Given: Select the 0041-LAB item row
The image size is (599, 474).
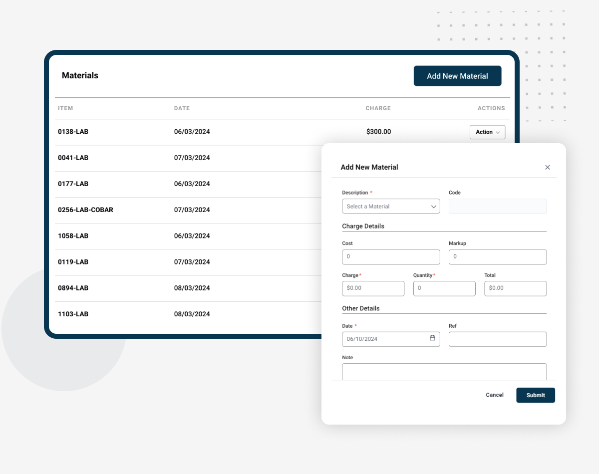Looking at the screenshot, I should tap(73, 158).
